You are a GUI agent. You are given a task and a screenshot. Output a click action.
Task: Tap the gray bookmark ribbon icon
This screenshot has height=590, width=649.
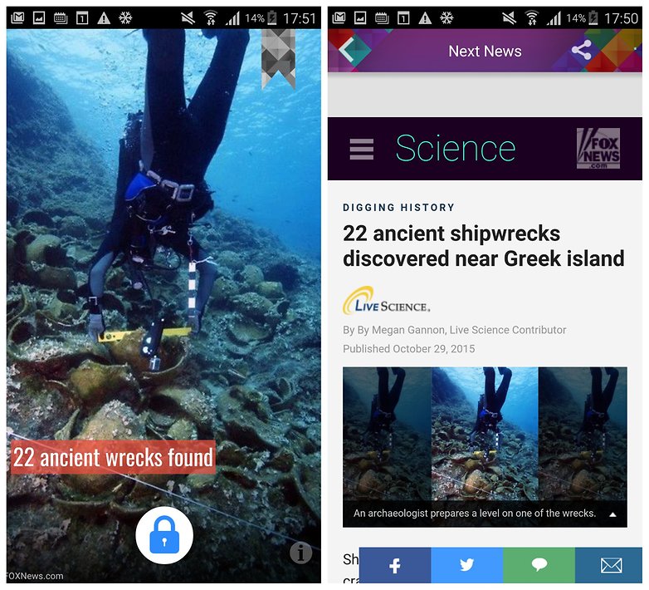click(x=278, y=59)
